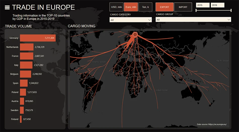
Task: Click the Spain value 1,544,022
Action: pyautogui.click(x=34, y=83)
